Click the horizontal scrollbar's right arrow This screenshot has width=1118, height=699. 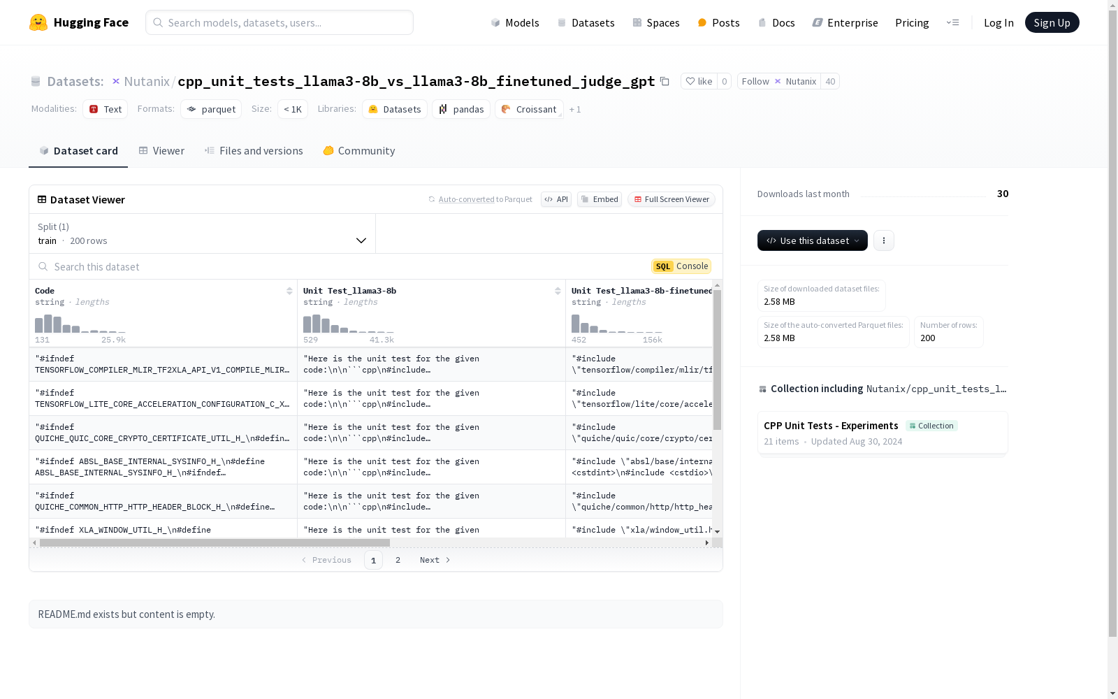point(707,542)
